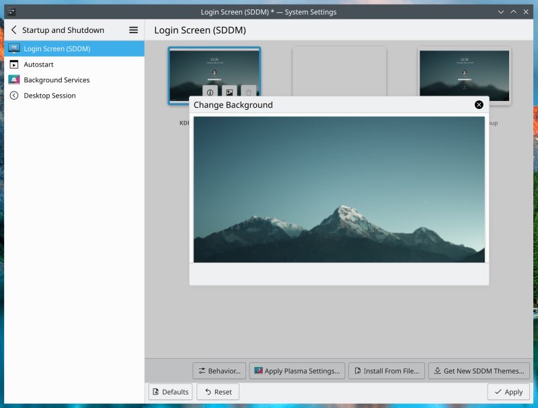
Task: Select the mountain background preview image
Action: tap(339, 189)
